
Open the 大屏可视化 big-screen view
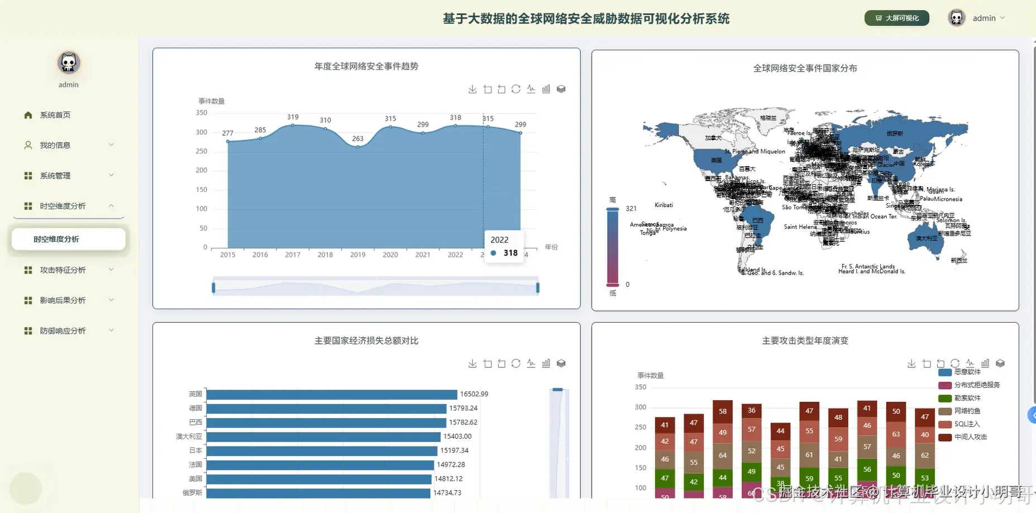click(x=897, y=18)
